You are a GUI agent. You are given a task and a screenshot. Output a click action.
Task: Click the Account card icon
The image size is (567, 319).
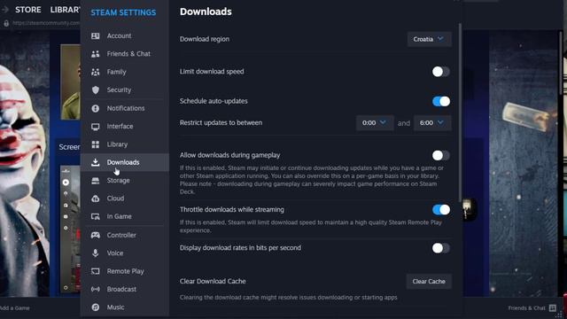(x=96, y=35)
